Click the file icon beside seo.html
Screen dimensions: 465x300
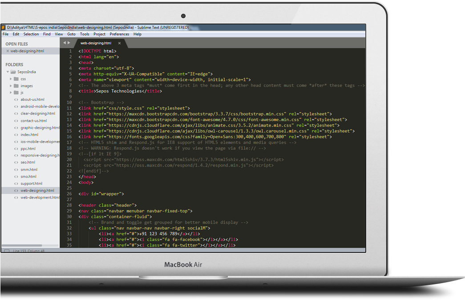pos(16,162)
